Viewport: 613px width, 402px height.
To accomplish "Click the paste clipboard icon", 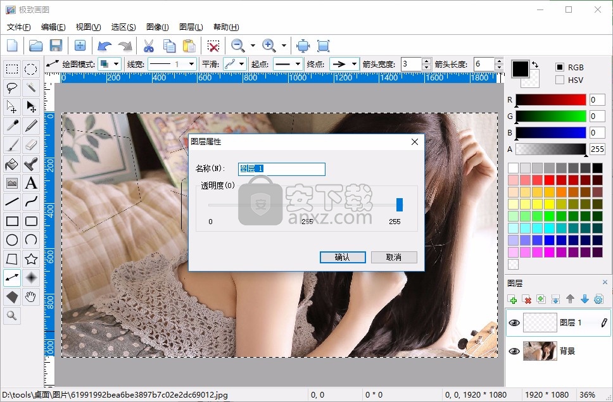I will click(189, 46).
